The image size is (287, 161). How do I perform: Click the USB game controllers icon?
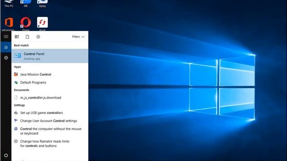[16, 113]
